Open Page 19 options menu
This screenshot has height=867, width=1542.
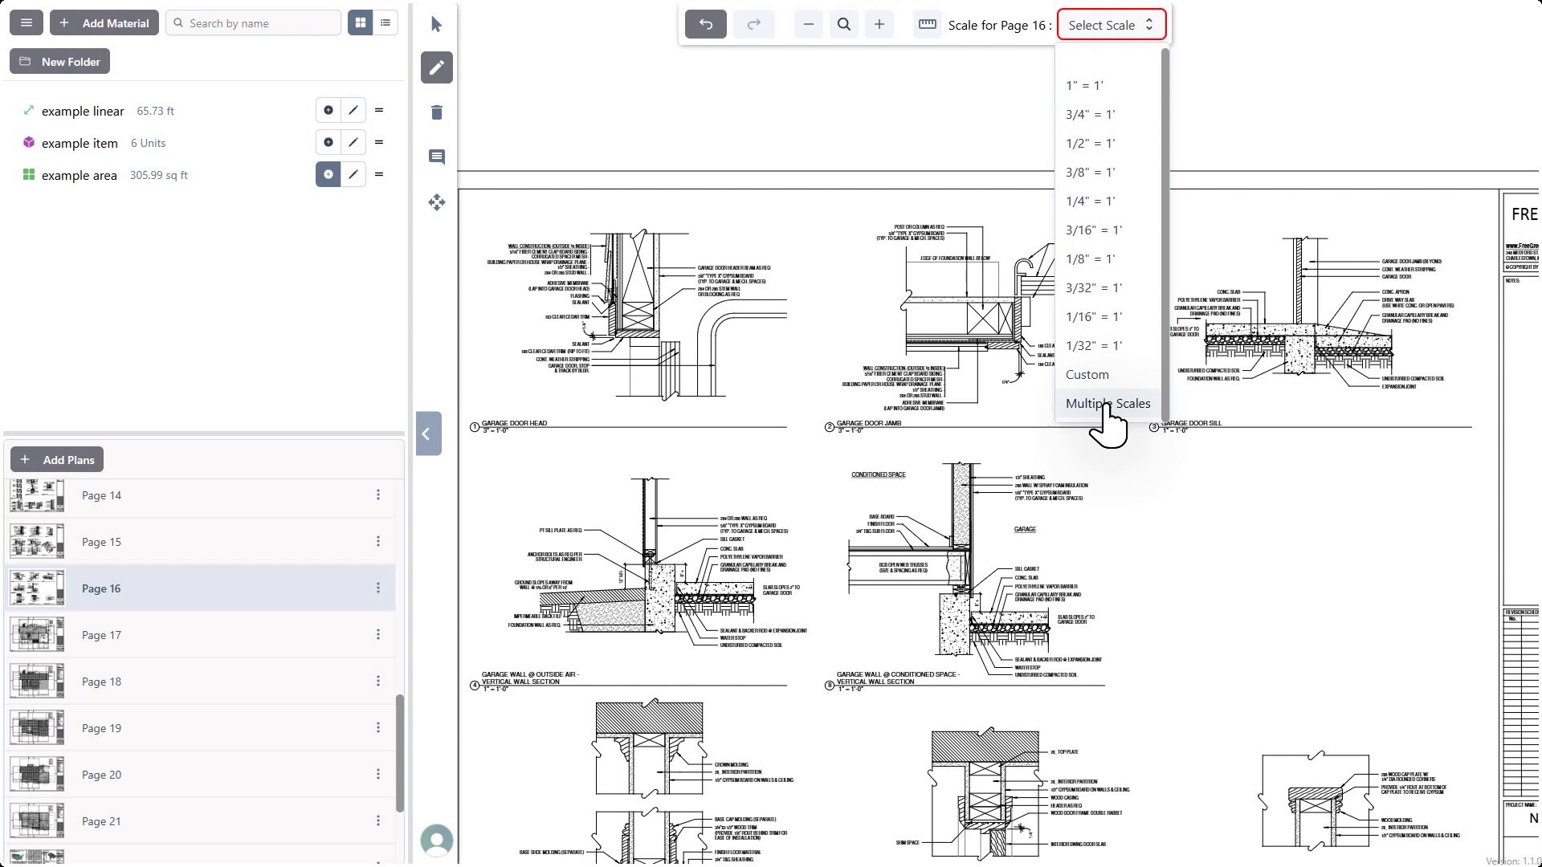coord(378,728)
